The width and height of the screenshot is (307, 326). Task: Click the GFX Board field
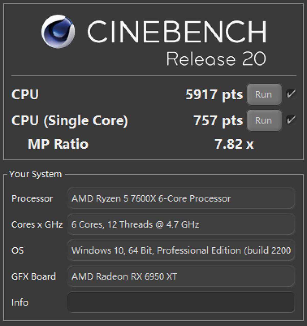(x=181, y=276)
